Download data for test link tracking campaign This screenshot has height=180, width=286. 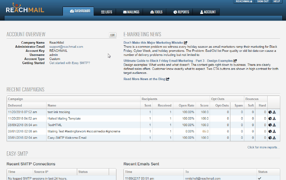275,112
